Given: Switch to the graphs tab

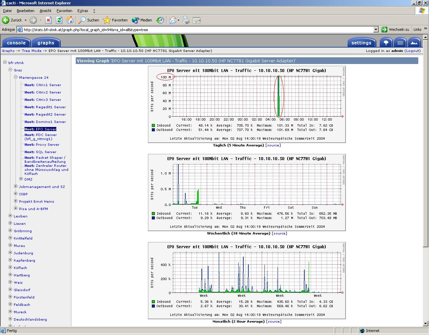Looking at the screenshot, I should pyautogui.click(x=46, y=43).
